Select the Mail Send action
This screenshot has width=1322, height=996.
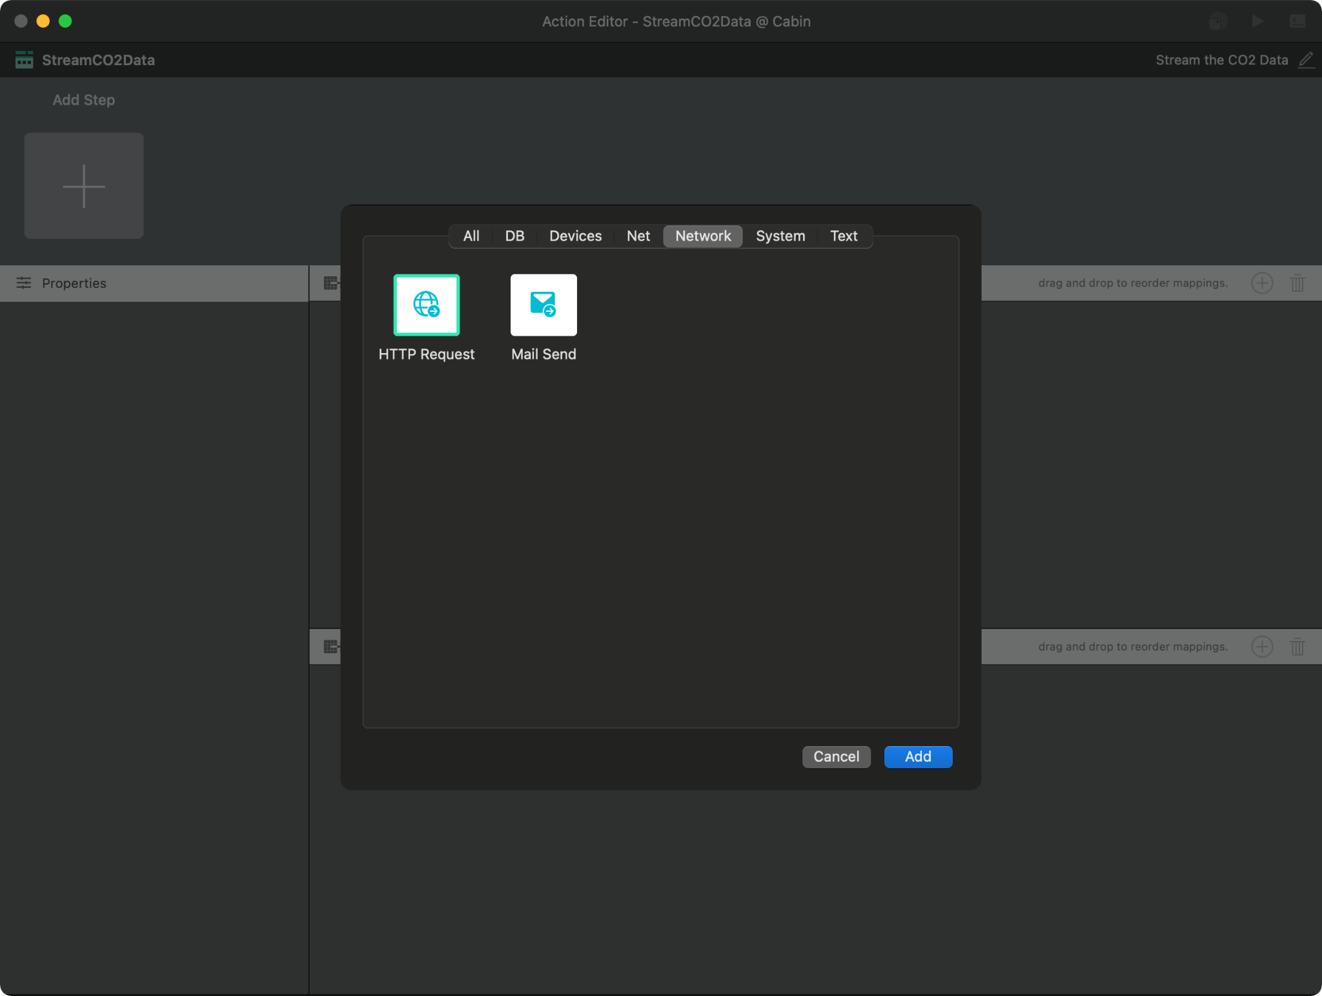point(543,304)
